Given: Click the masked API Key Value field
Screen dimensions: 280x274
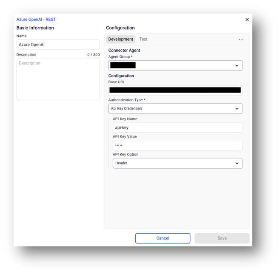Looking at the screenshot, I should pyautogui.click(x=177, y=145).
